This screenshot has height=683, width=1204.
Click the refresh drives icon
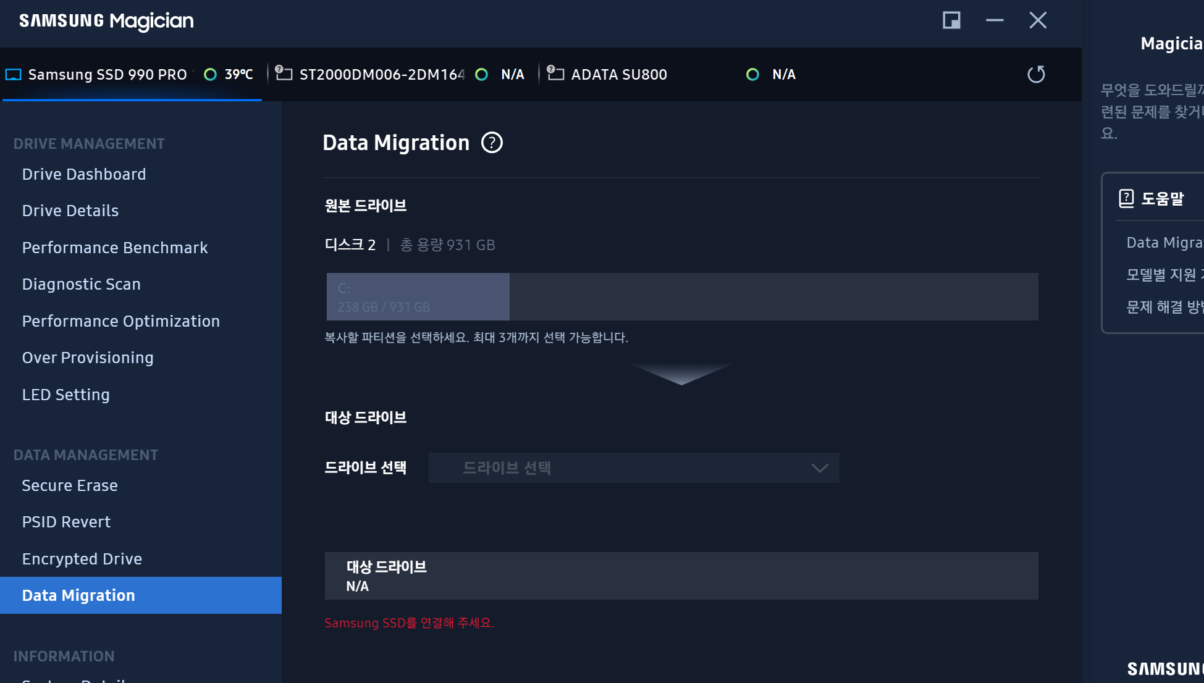[x=1036, y=75]
